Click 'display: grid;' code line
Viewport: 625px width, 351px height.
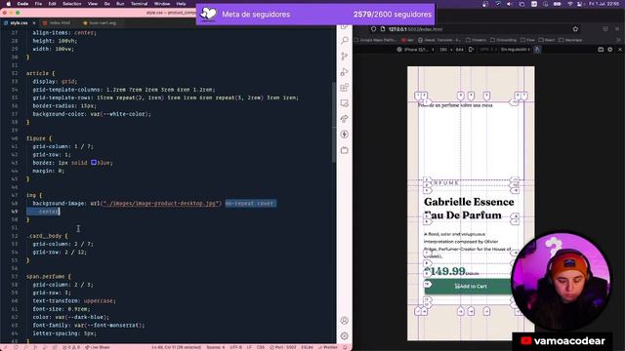pos(55,81)
